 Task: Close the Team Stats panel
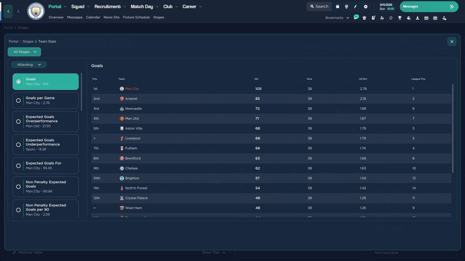point(452,42)
